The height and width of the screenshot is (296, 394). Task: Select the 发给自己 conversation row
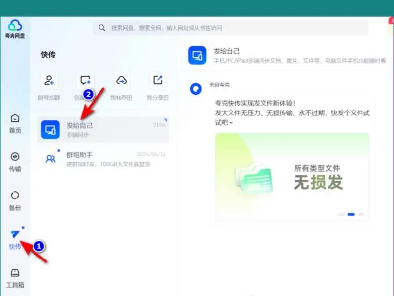point(103,130)
